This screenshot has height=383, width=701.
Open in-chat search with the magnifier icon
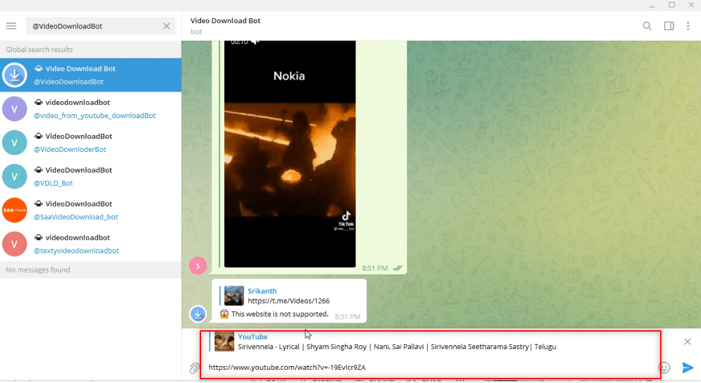coord(647,26)
